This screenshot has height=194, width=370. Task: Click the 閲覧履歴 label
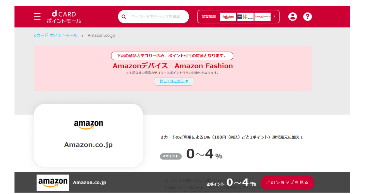(209, 17)
